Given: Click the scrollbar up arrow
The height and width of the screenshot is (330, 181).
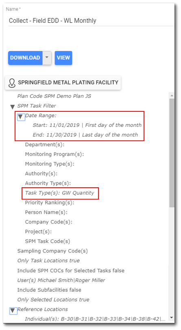Looking at the screenshot, I should (x=172, y=96).
